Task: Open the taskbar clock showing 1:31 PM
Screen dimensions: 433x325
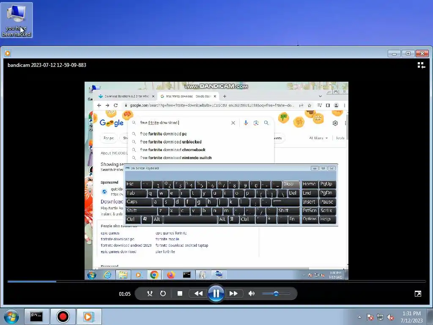Action: tap(411, 317)
